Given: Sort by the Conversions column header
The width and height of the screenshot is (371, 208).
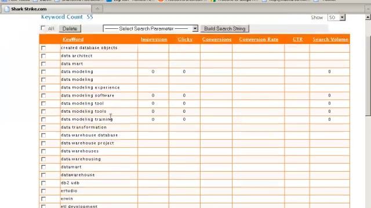Looking at the screenshot, I should pyautogui.click(x=217, y=39).
